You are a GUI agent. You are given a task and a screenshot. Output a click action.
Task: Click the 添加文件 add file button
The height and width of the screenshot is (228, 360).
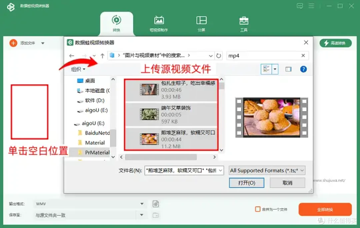(23, 43)
